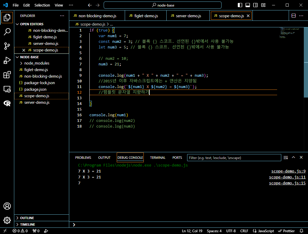Show errors and warnings count
This screenshot has width=308, height=234.
pyautogui.click(x=20, y=231)
